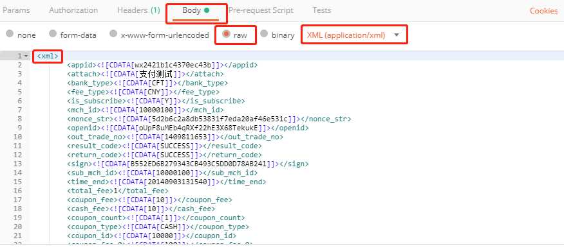Click the cash_fee 10 line
The width and height of the screenshot is (564, 251).
[141, 209]
